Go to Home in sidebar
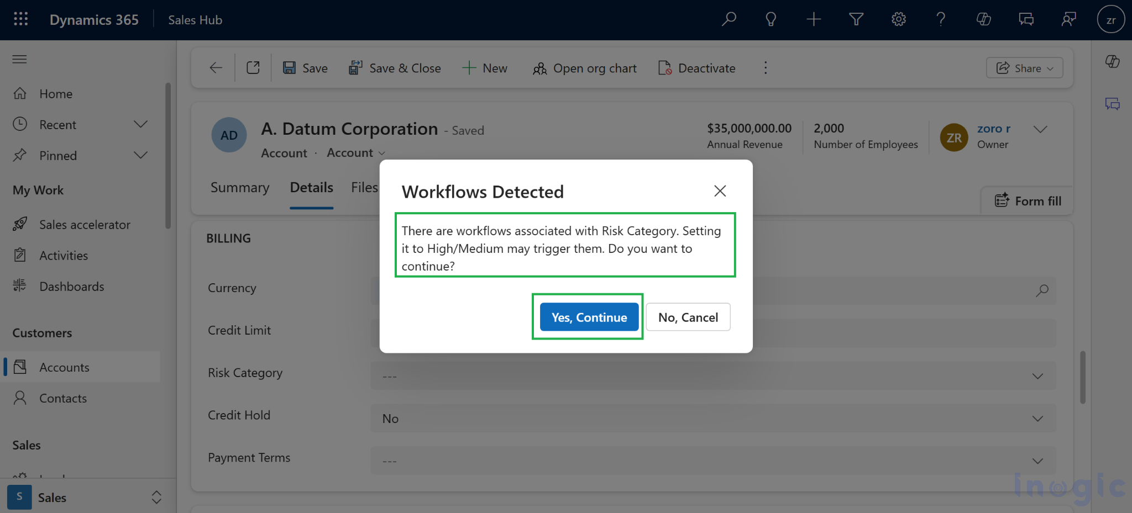The height and width of the screenshot is (513, 1132). point(56,94)
